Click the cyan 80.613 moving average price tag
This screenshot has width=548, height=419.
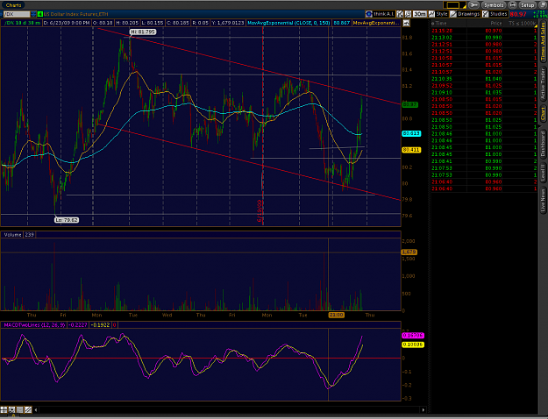(x=411, y=133)
